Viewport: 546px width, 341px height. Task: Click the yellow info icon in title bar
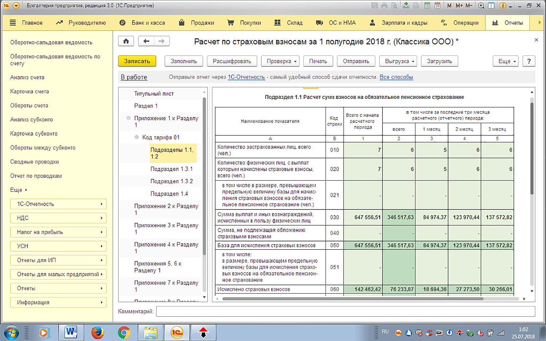point(503,5)
